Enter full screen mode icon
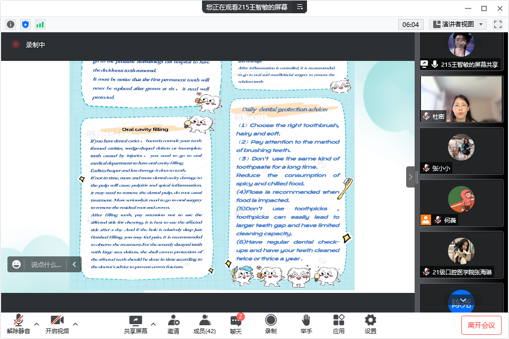The width and height of the screenshot is (509, 339). coord(497,24)
